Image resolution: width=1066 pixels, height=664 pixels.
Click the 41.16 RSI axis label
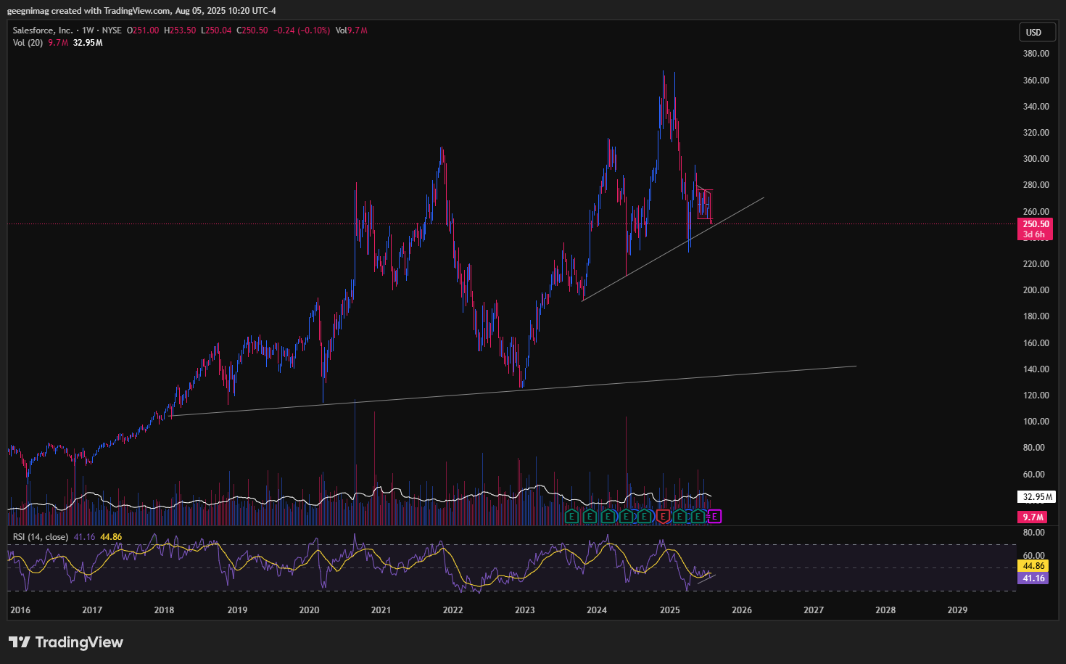tap(1033, 578)
